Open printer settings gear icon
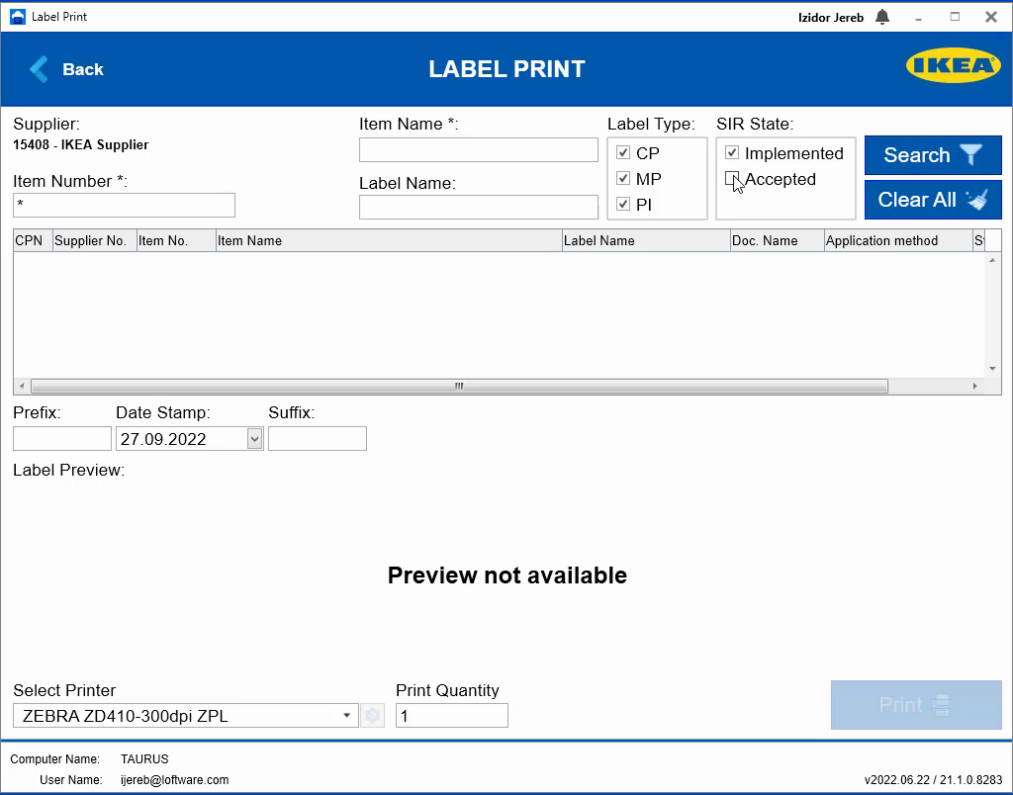The width and height of the screenshot is (1013, 795). (373, 716)
